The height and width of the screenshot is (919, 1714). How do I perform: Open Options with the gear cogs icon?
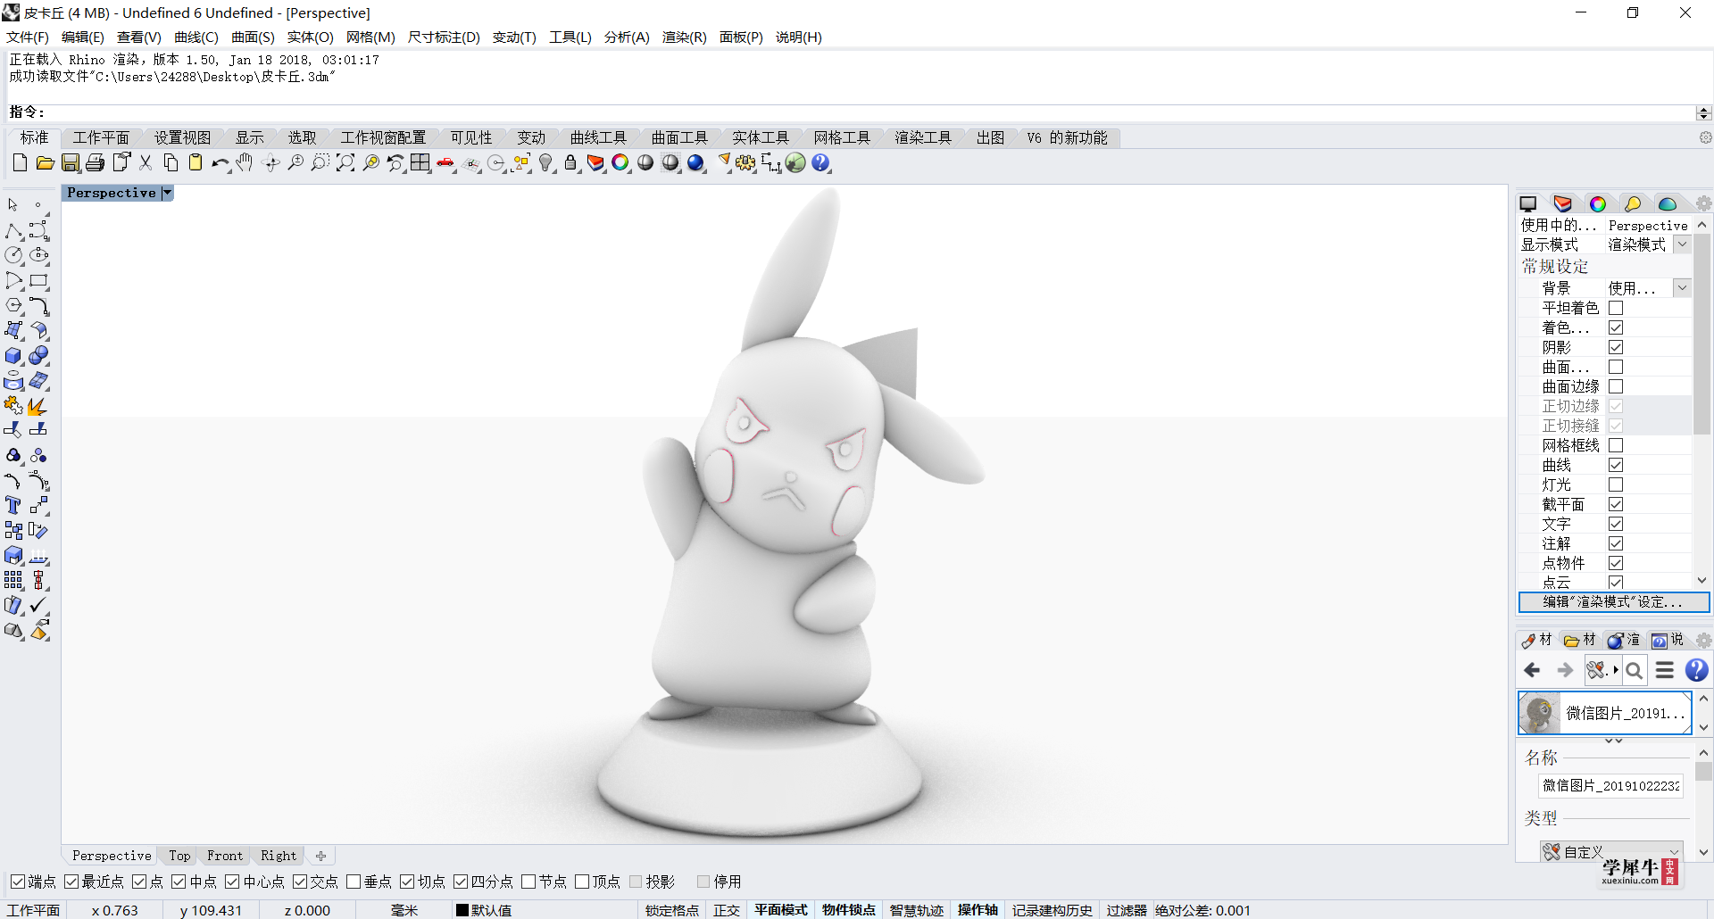pyautogui.click(x=745, y=162)
